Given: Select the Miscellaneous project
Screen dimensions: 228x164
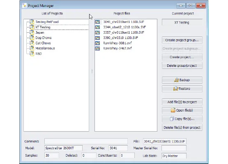Looking at the screenshot, I should (x=45, y=48).
